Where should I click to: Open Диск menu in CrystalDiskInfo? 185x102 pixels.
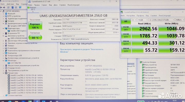coord(55,5)
